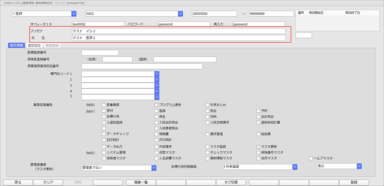
Task: Click the 有効開始日 column header
Action: point(316,13)
